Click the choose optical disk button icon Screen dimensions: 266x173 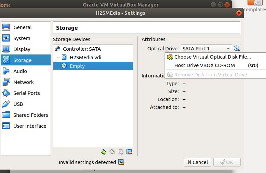coord(237,49)
